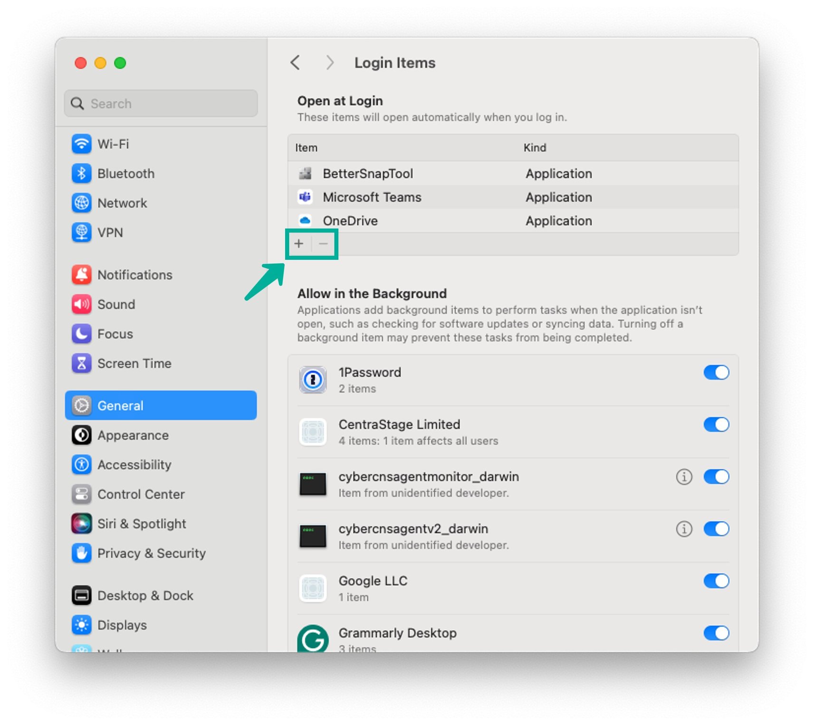814x725 pixels.
Task: Open Screen Time settings
Action: point(81,363)
